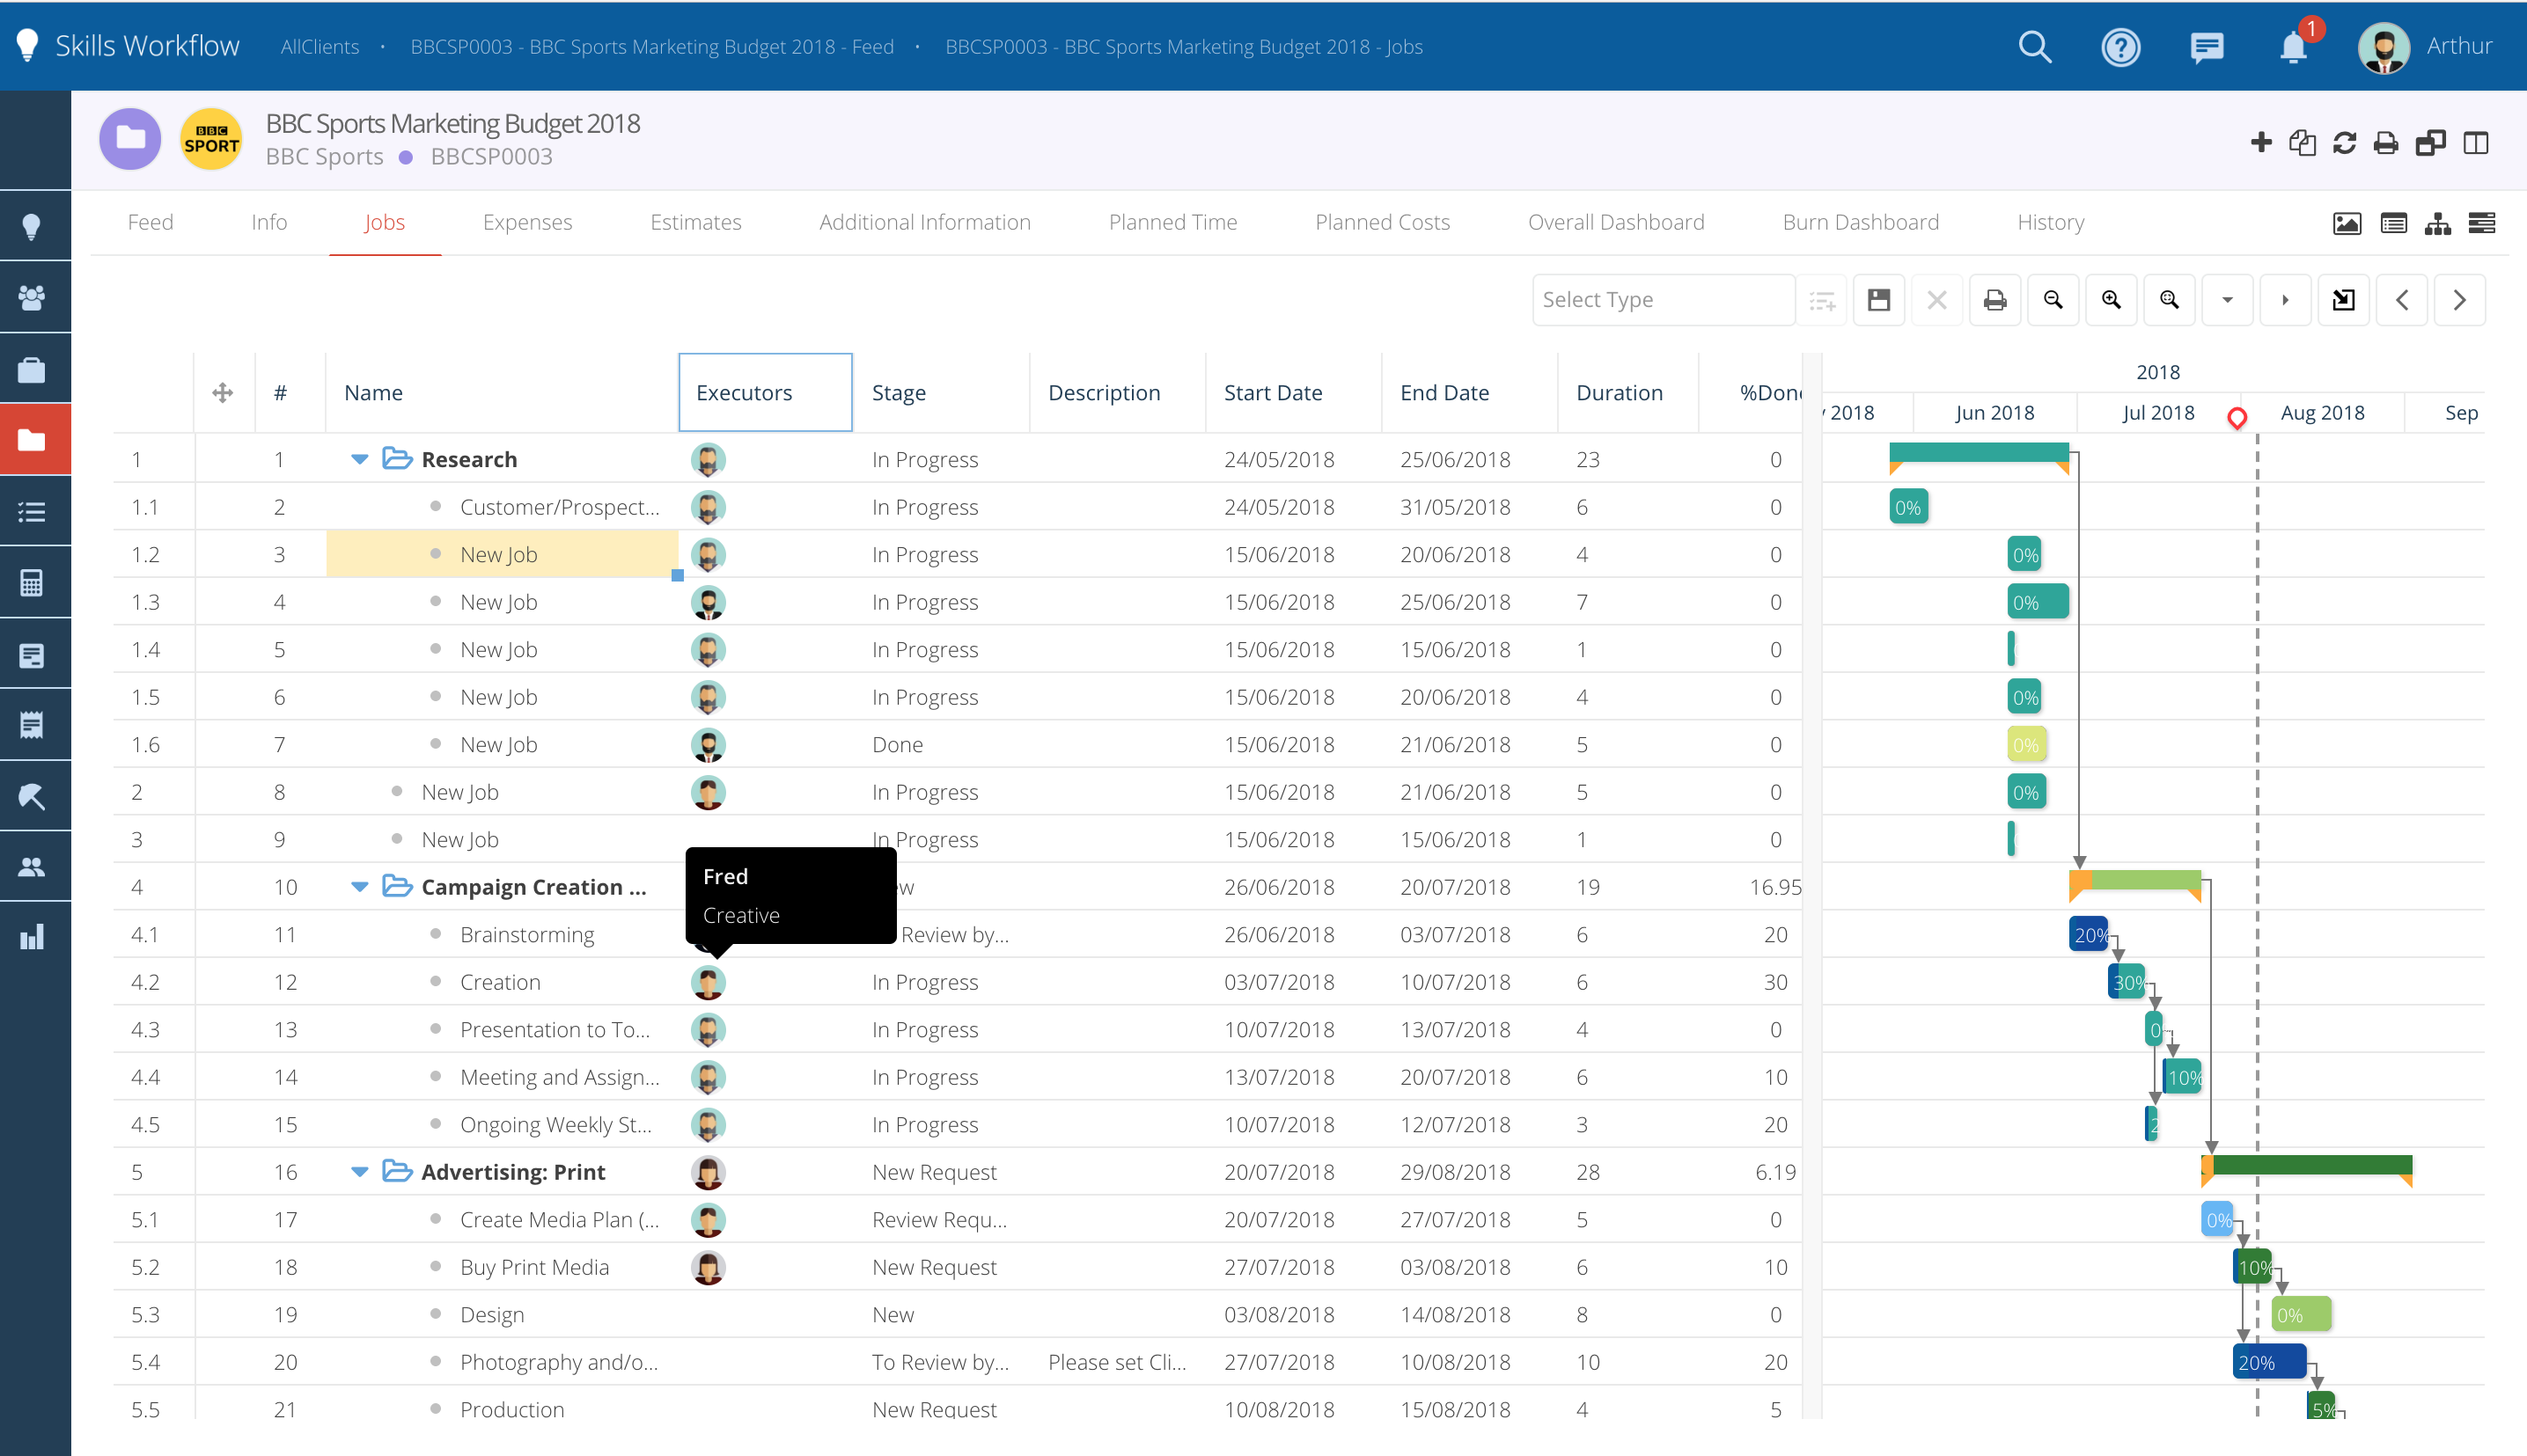2527x1456 pixels.
Task: Collapse the Campaign Creation group
Action: 358,887
